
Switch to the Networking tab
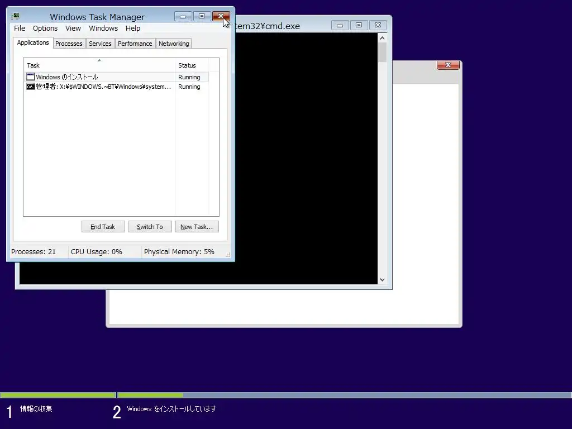click(x=174, y=44)
